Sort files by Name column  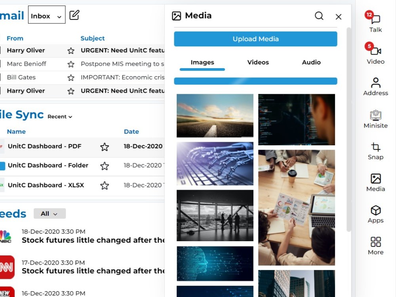click(x=16, y=131)
